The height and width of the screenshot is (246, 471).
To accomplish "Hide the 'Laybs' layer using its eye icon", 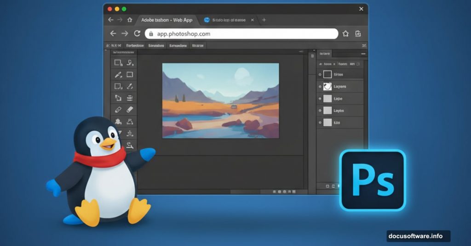I will tap(320, 111).
